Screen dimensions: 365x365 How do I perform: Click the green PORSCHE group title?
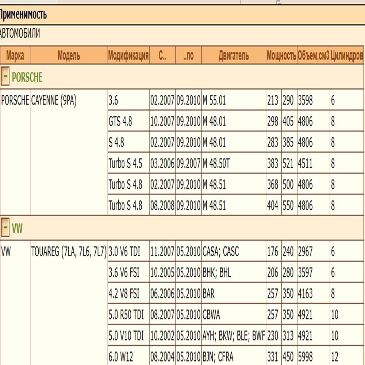[27, 77]
